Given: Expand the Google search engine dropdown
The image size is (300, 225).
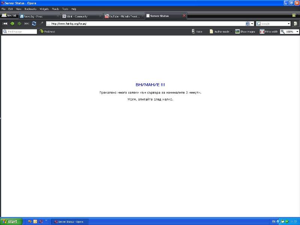Looking at the screenshot, I should click(x=289, y=24).
